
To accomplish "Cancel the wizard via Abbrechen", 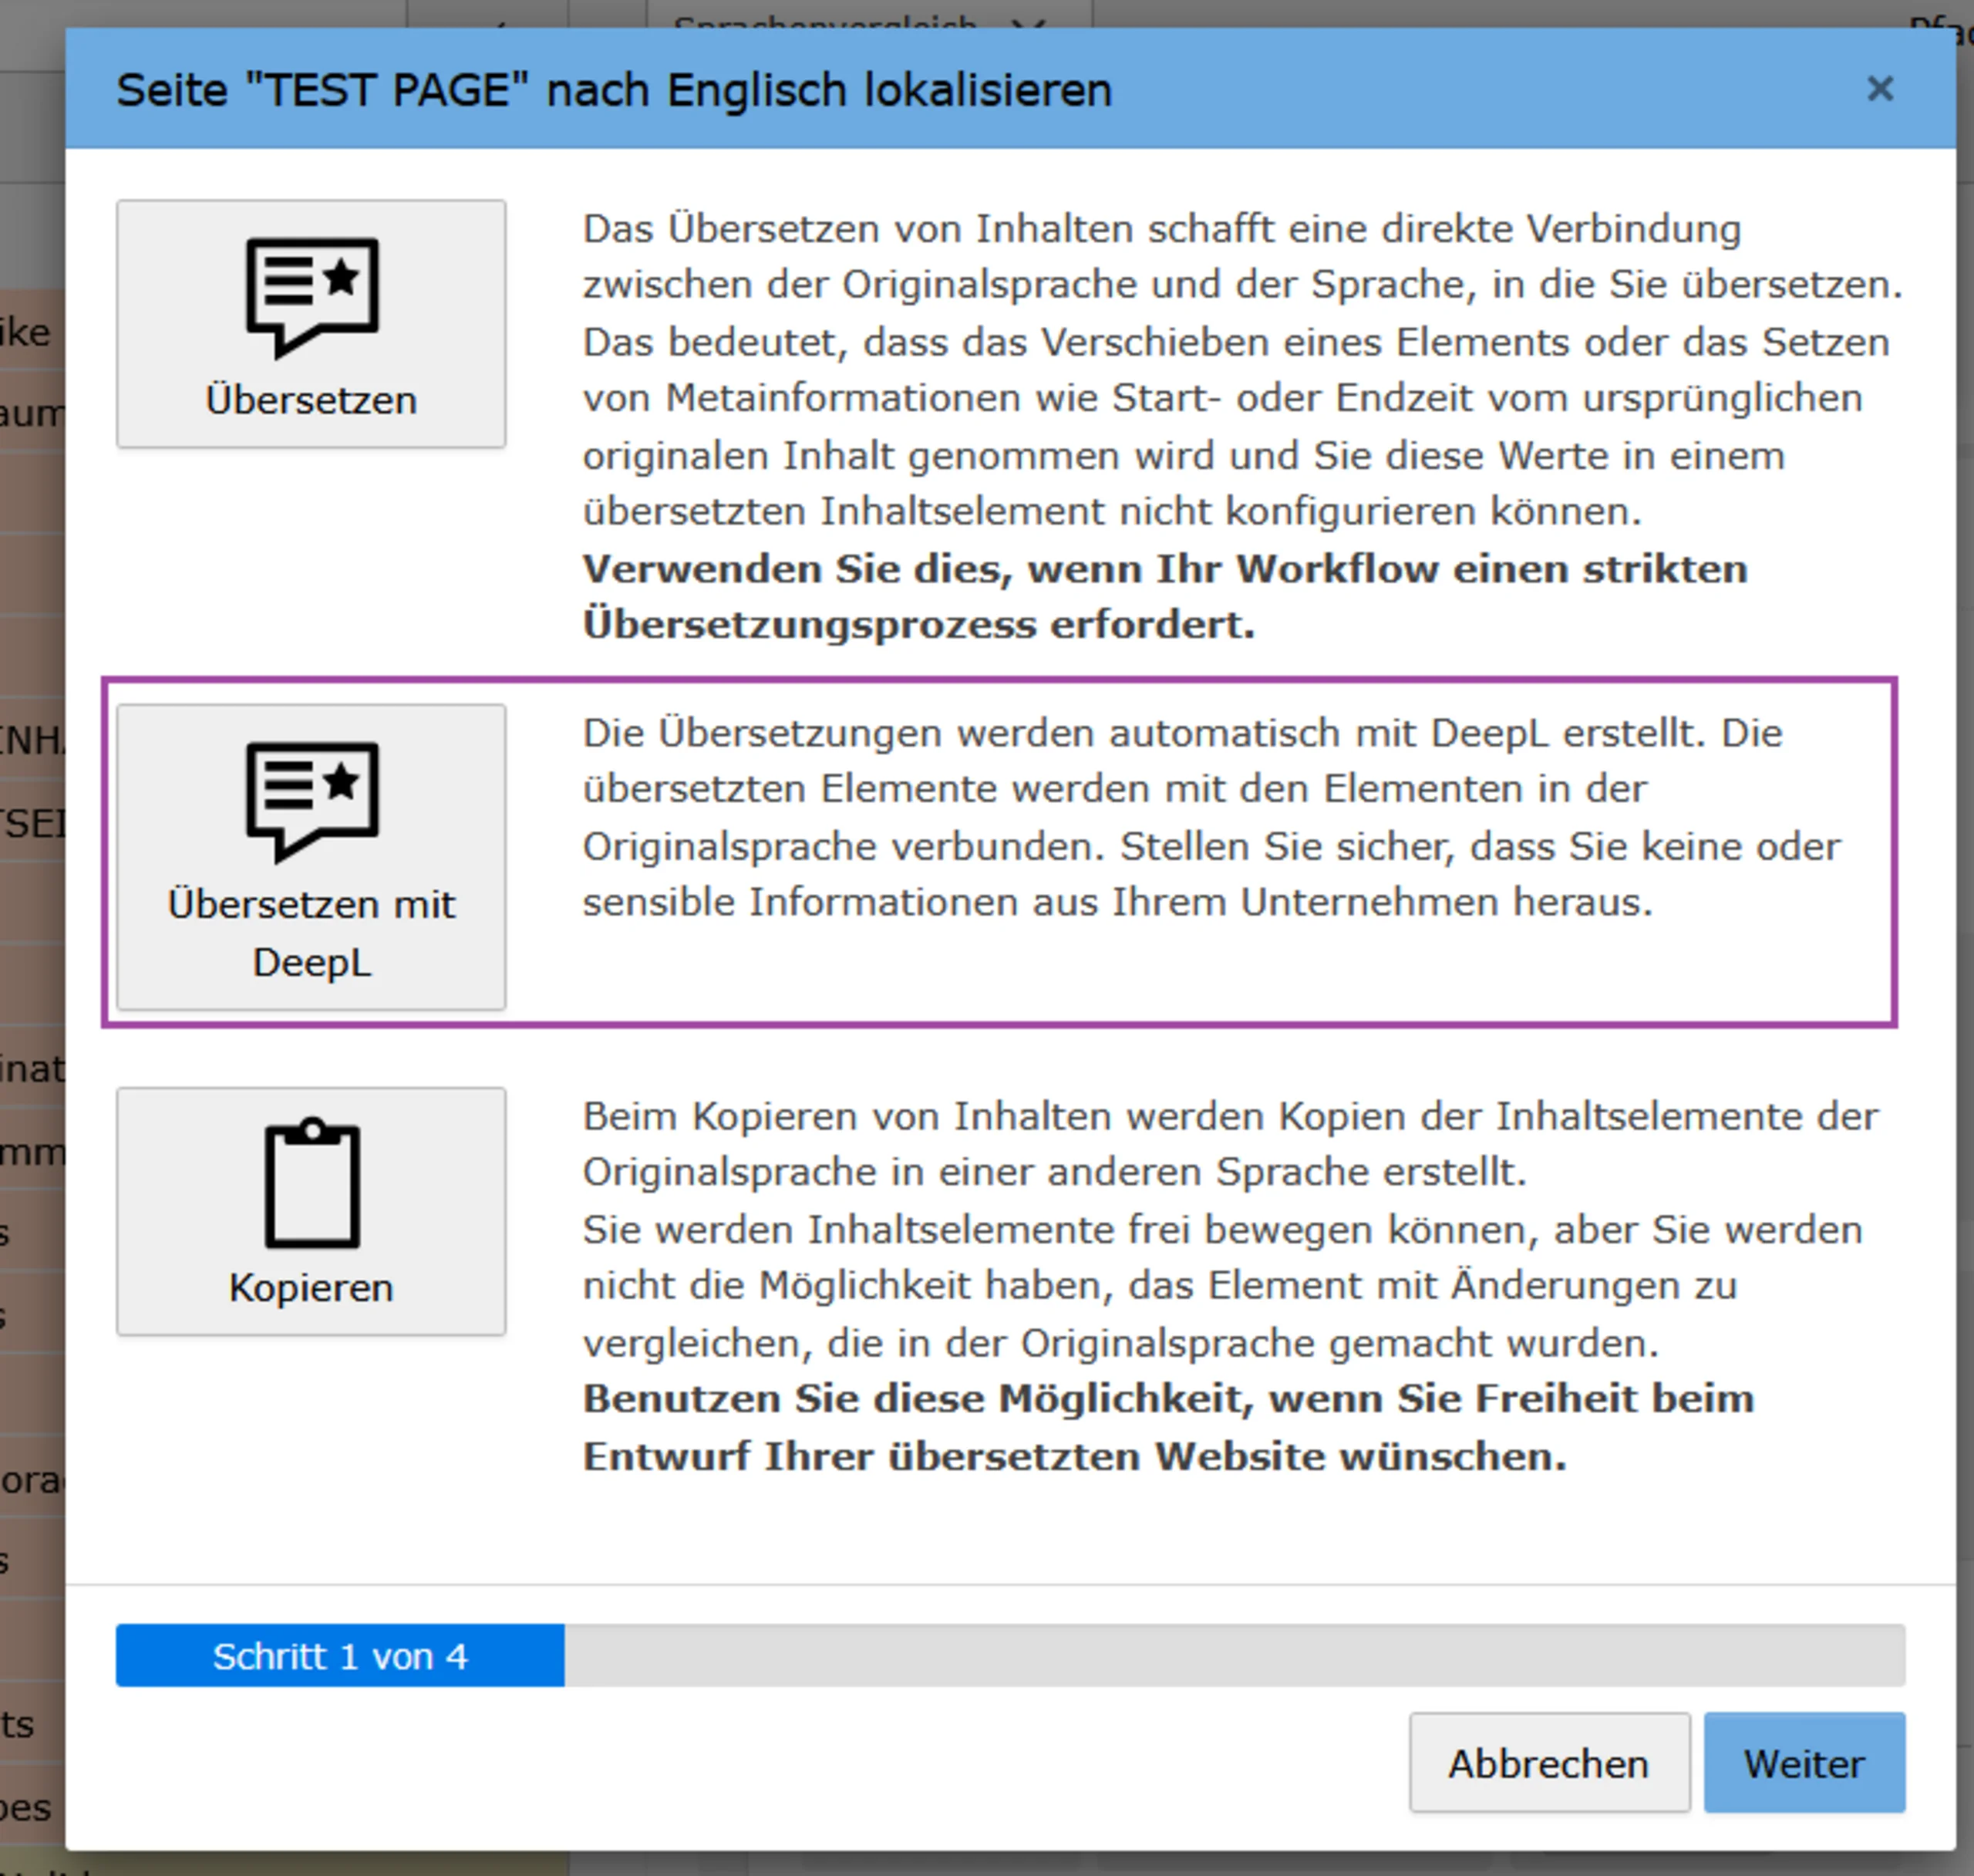I will point(1549,1763).
